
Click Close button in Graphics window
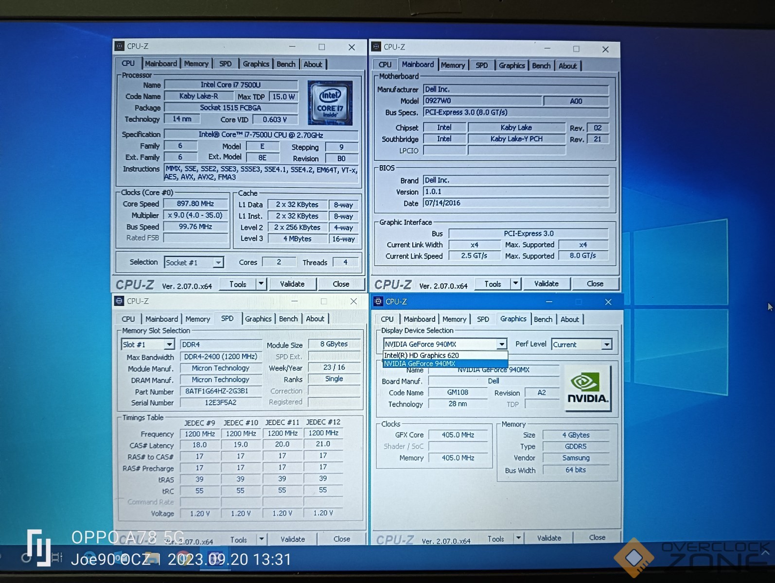tap(597, 537)
